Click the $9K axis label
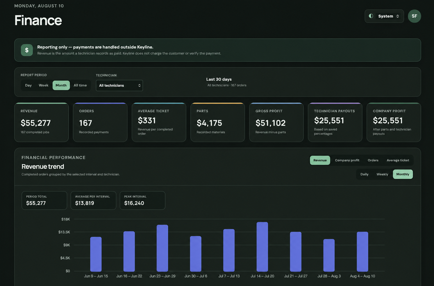This screenshot has width=434, height=286. click(67, 245)
